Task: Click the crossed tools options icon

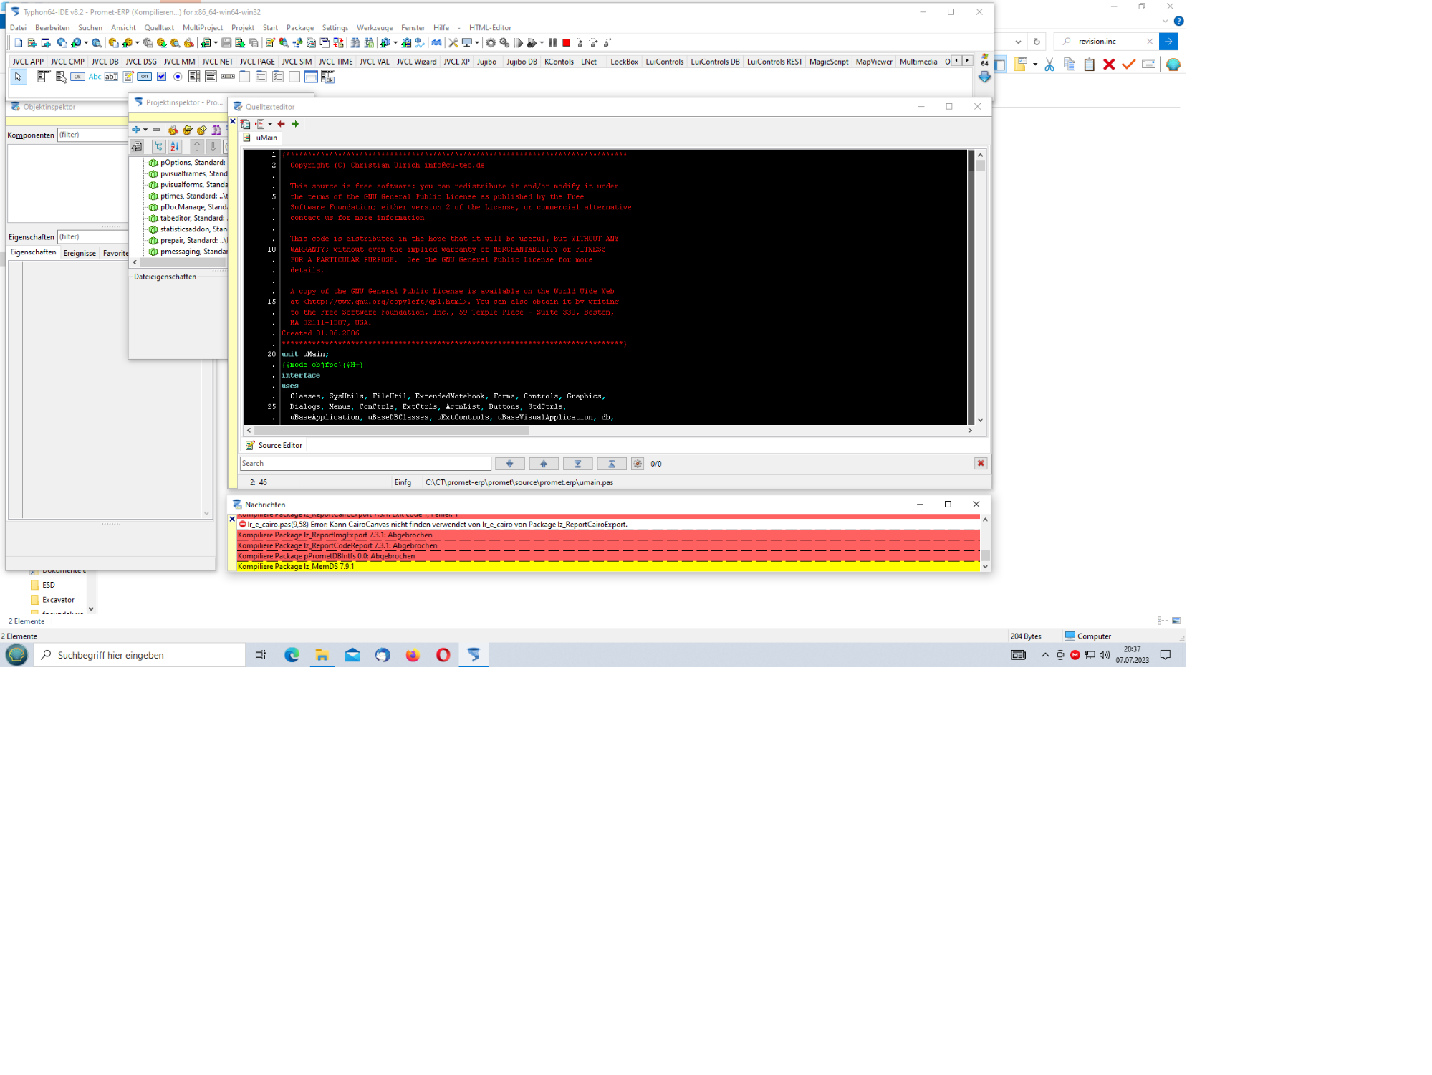Action: tap(453, 43)
